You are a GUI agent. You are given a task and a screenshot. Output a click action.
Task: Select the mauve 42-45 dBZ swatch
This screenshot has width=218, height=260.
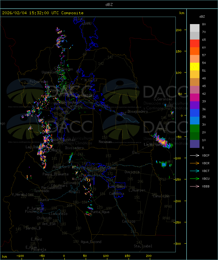(195, 90)
